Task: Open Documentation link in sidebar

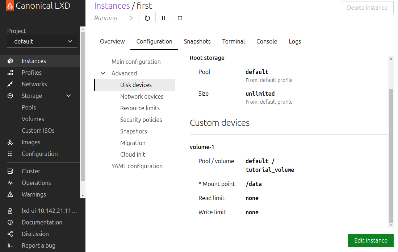Action: (42, 222)
